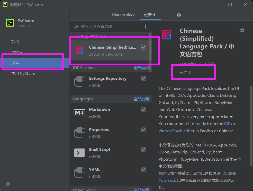Click the Markdown M↓ icon
Image resolution: width=253 pixels, height=191 pixels.
(79, 113)
